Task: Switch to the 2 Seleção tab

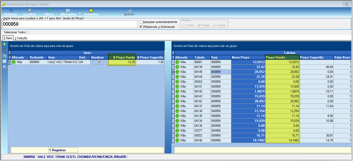Action: tap(21, 38)
